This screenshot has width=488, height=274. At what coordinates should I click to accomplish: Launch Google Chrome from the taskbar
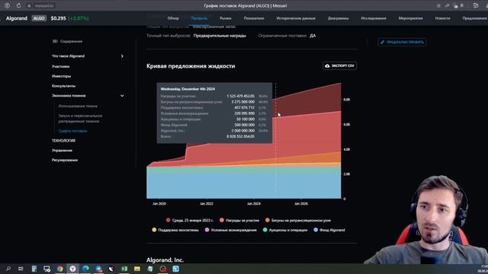tap(59, 269)
